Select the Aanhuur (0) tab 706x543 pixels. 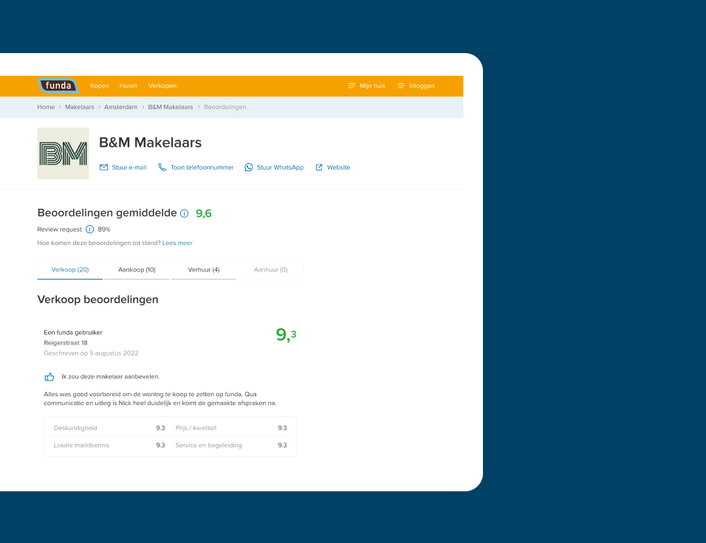click(x=270, y=270)
